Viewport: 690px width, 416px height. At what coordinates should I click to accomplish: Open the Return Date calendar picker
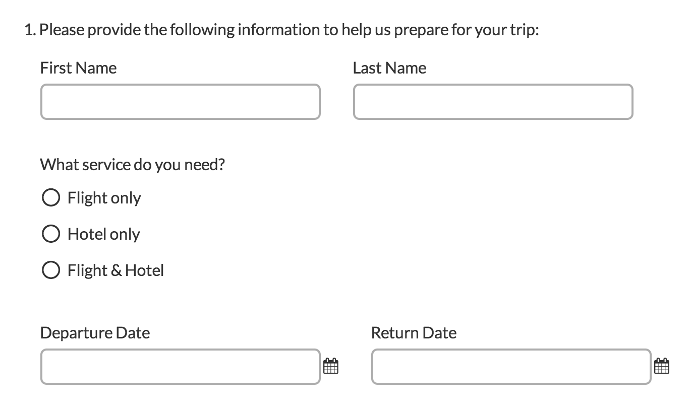pos(661,366)
